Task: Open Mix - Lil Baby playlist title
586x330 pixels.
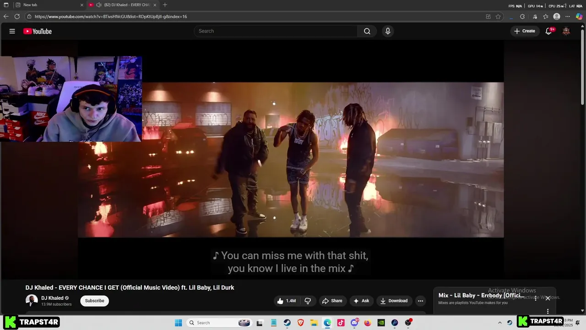Action: pyautogui.click(x=481, y=295)
